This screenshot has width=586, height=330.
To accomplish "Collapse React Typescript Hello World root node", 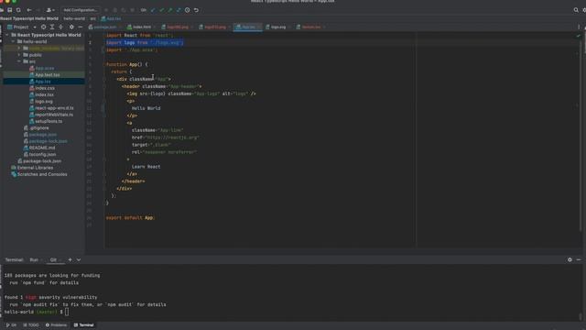I will 7,35.
